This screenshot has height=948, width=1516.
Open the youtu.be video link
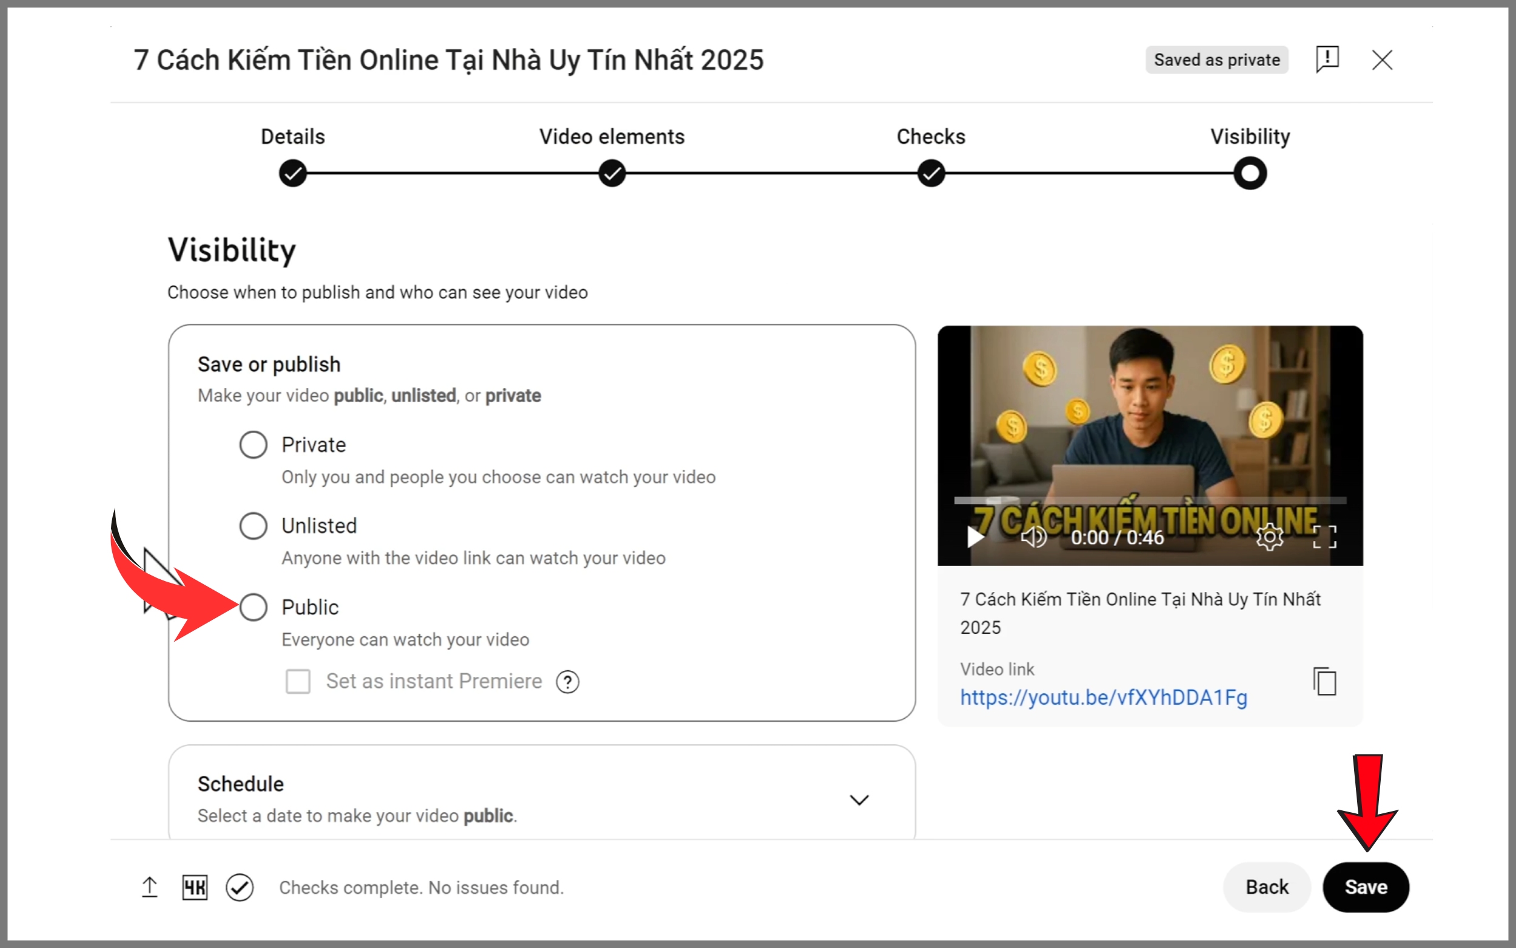coord(1104,698)
